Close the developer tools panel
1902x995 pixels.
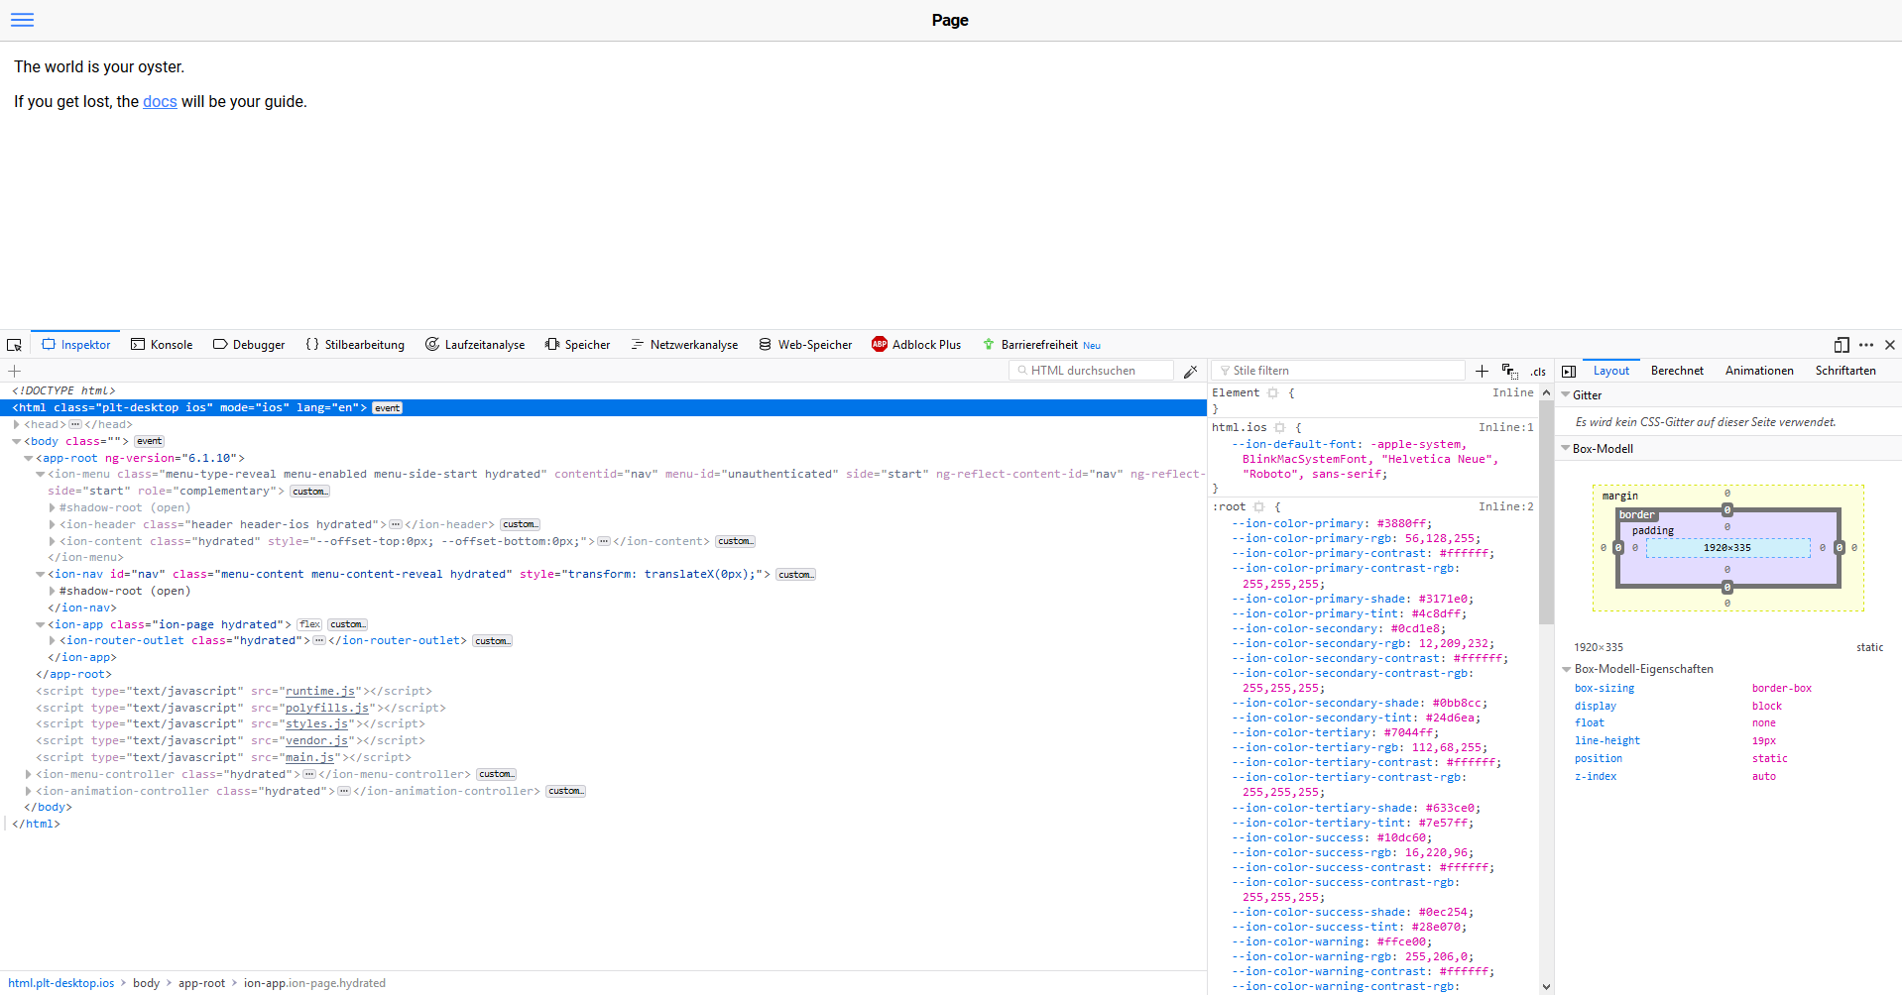coord(1890,345)
